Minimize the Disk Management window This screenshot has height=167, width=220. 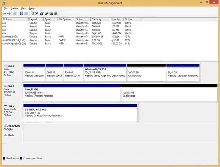click(201, 2)
